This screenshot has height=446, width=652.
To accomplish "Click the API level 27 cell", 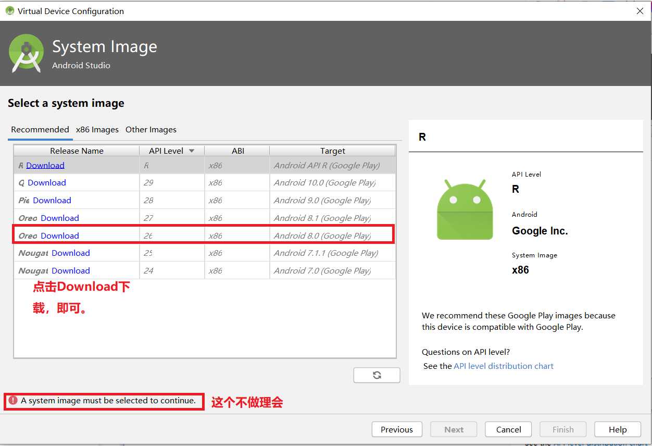I will click(172, 218).
